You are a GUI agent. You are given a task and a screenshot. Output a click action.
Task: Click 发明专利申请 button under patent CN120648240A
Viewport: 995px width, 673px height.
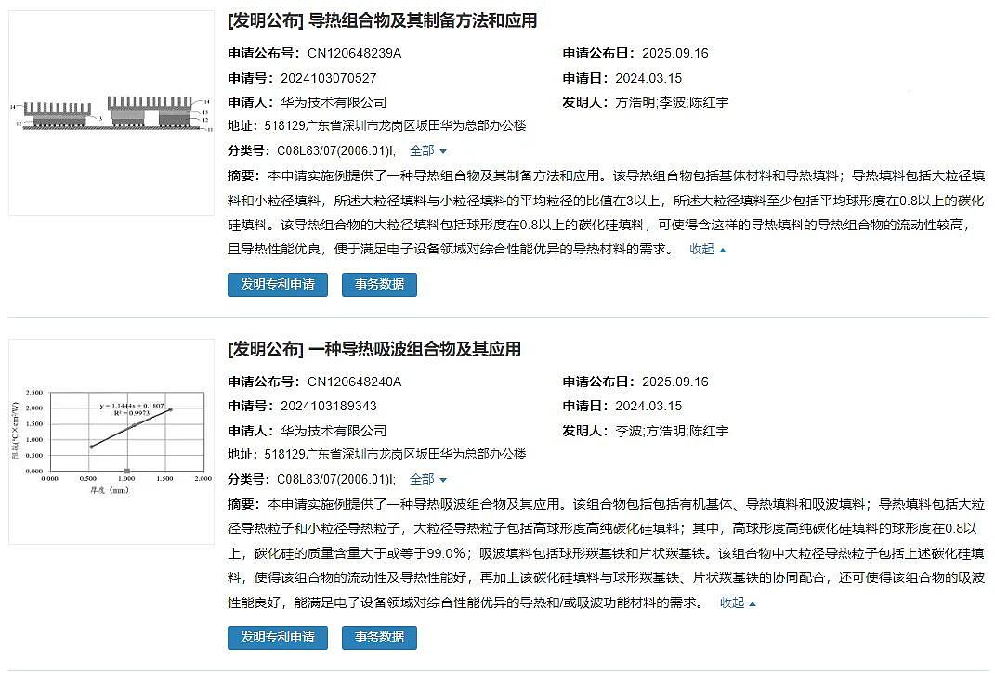[277, 637]
